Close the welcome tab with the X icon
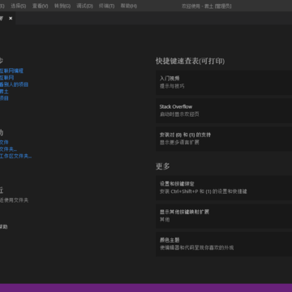The height and width of the screenshot is (292, 292). tap(11, 19)
